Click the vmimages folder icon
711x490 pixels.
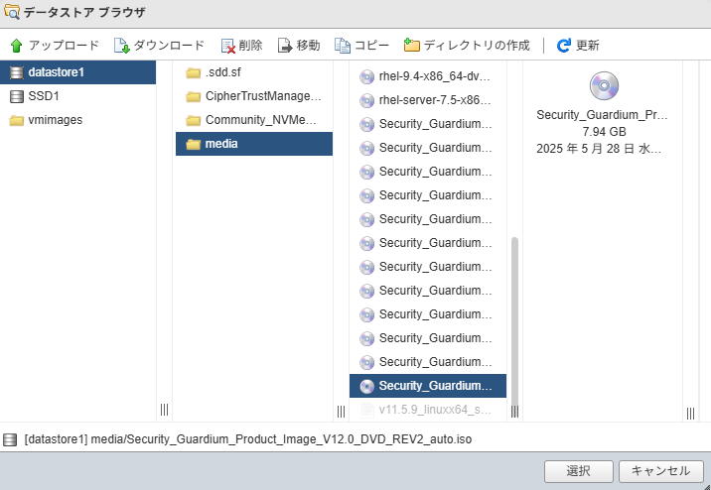[x=17, y=120]
